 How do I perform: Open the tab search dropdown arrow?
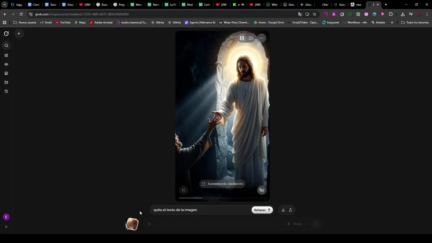(4, 5)
